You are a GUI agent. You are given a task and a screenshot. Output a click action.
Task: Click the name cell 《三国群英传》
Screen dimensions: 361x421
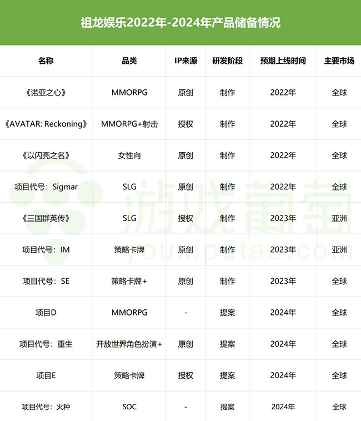pos(46,218)
